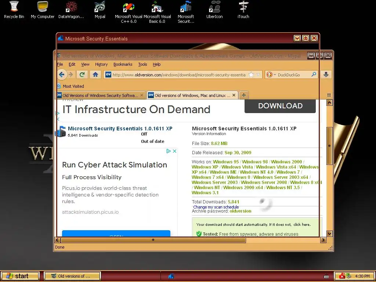Close the Windows Security Software tab
This screenshot has width=376, height=282.
coord(142,95)
